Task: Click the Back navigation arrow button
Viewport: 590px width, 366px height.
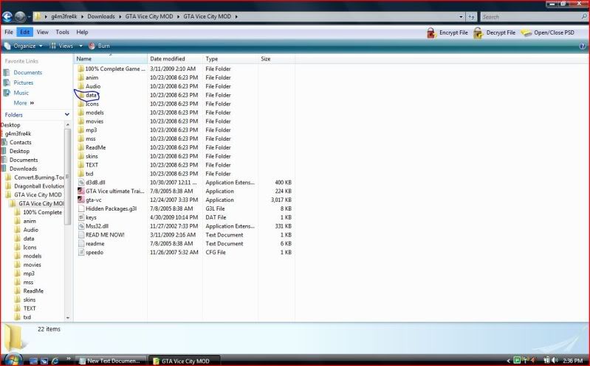Action: (7, 16)
